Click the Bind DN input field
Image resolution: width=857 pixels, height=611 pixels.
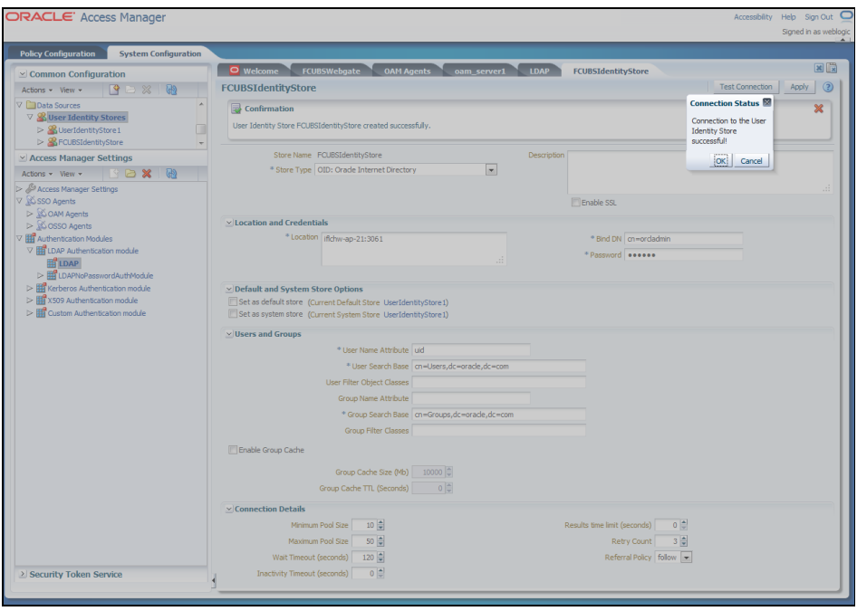pos(683,239)
